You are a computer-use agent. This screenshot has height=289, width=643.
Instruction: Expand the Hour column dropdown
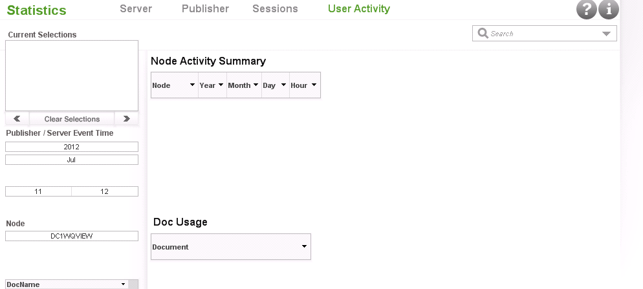click(314, 85)
